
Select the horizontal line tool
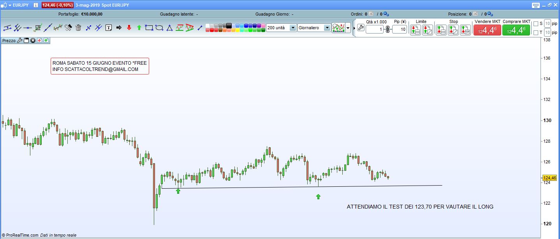pyautogui.click(x=28, y=28)
